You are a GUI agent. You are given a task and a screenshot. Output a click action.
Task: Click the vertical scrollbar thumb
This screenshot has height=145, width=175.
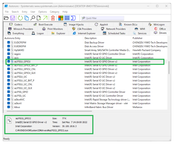tap(169, 68)
